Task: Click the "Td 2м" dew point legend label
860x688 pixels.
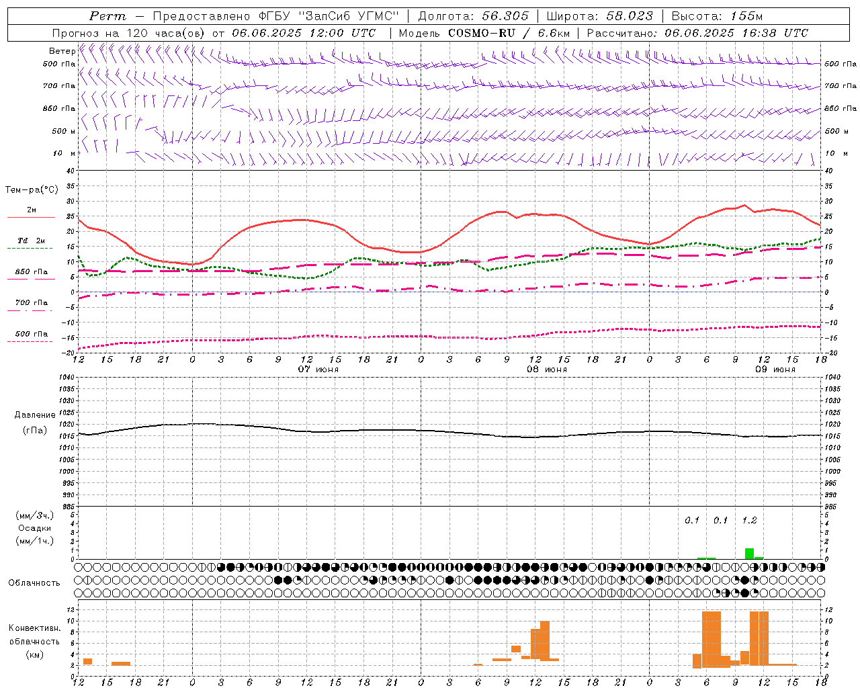Action: click(31, 241)
